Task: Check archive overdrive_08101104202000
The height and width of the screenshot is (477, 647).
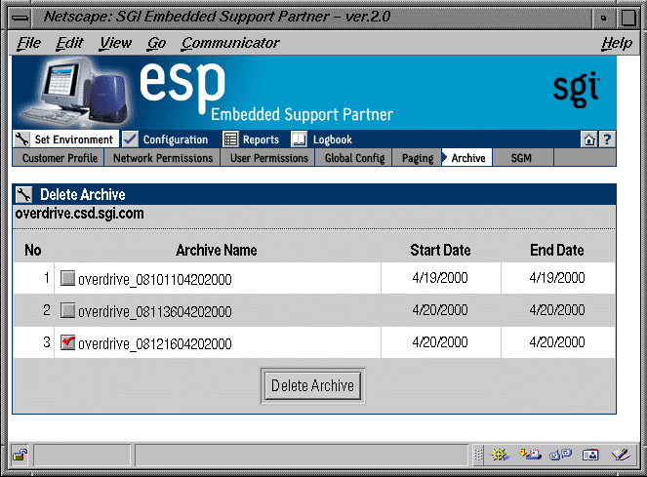Action: click(67, 278)
